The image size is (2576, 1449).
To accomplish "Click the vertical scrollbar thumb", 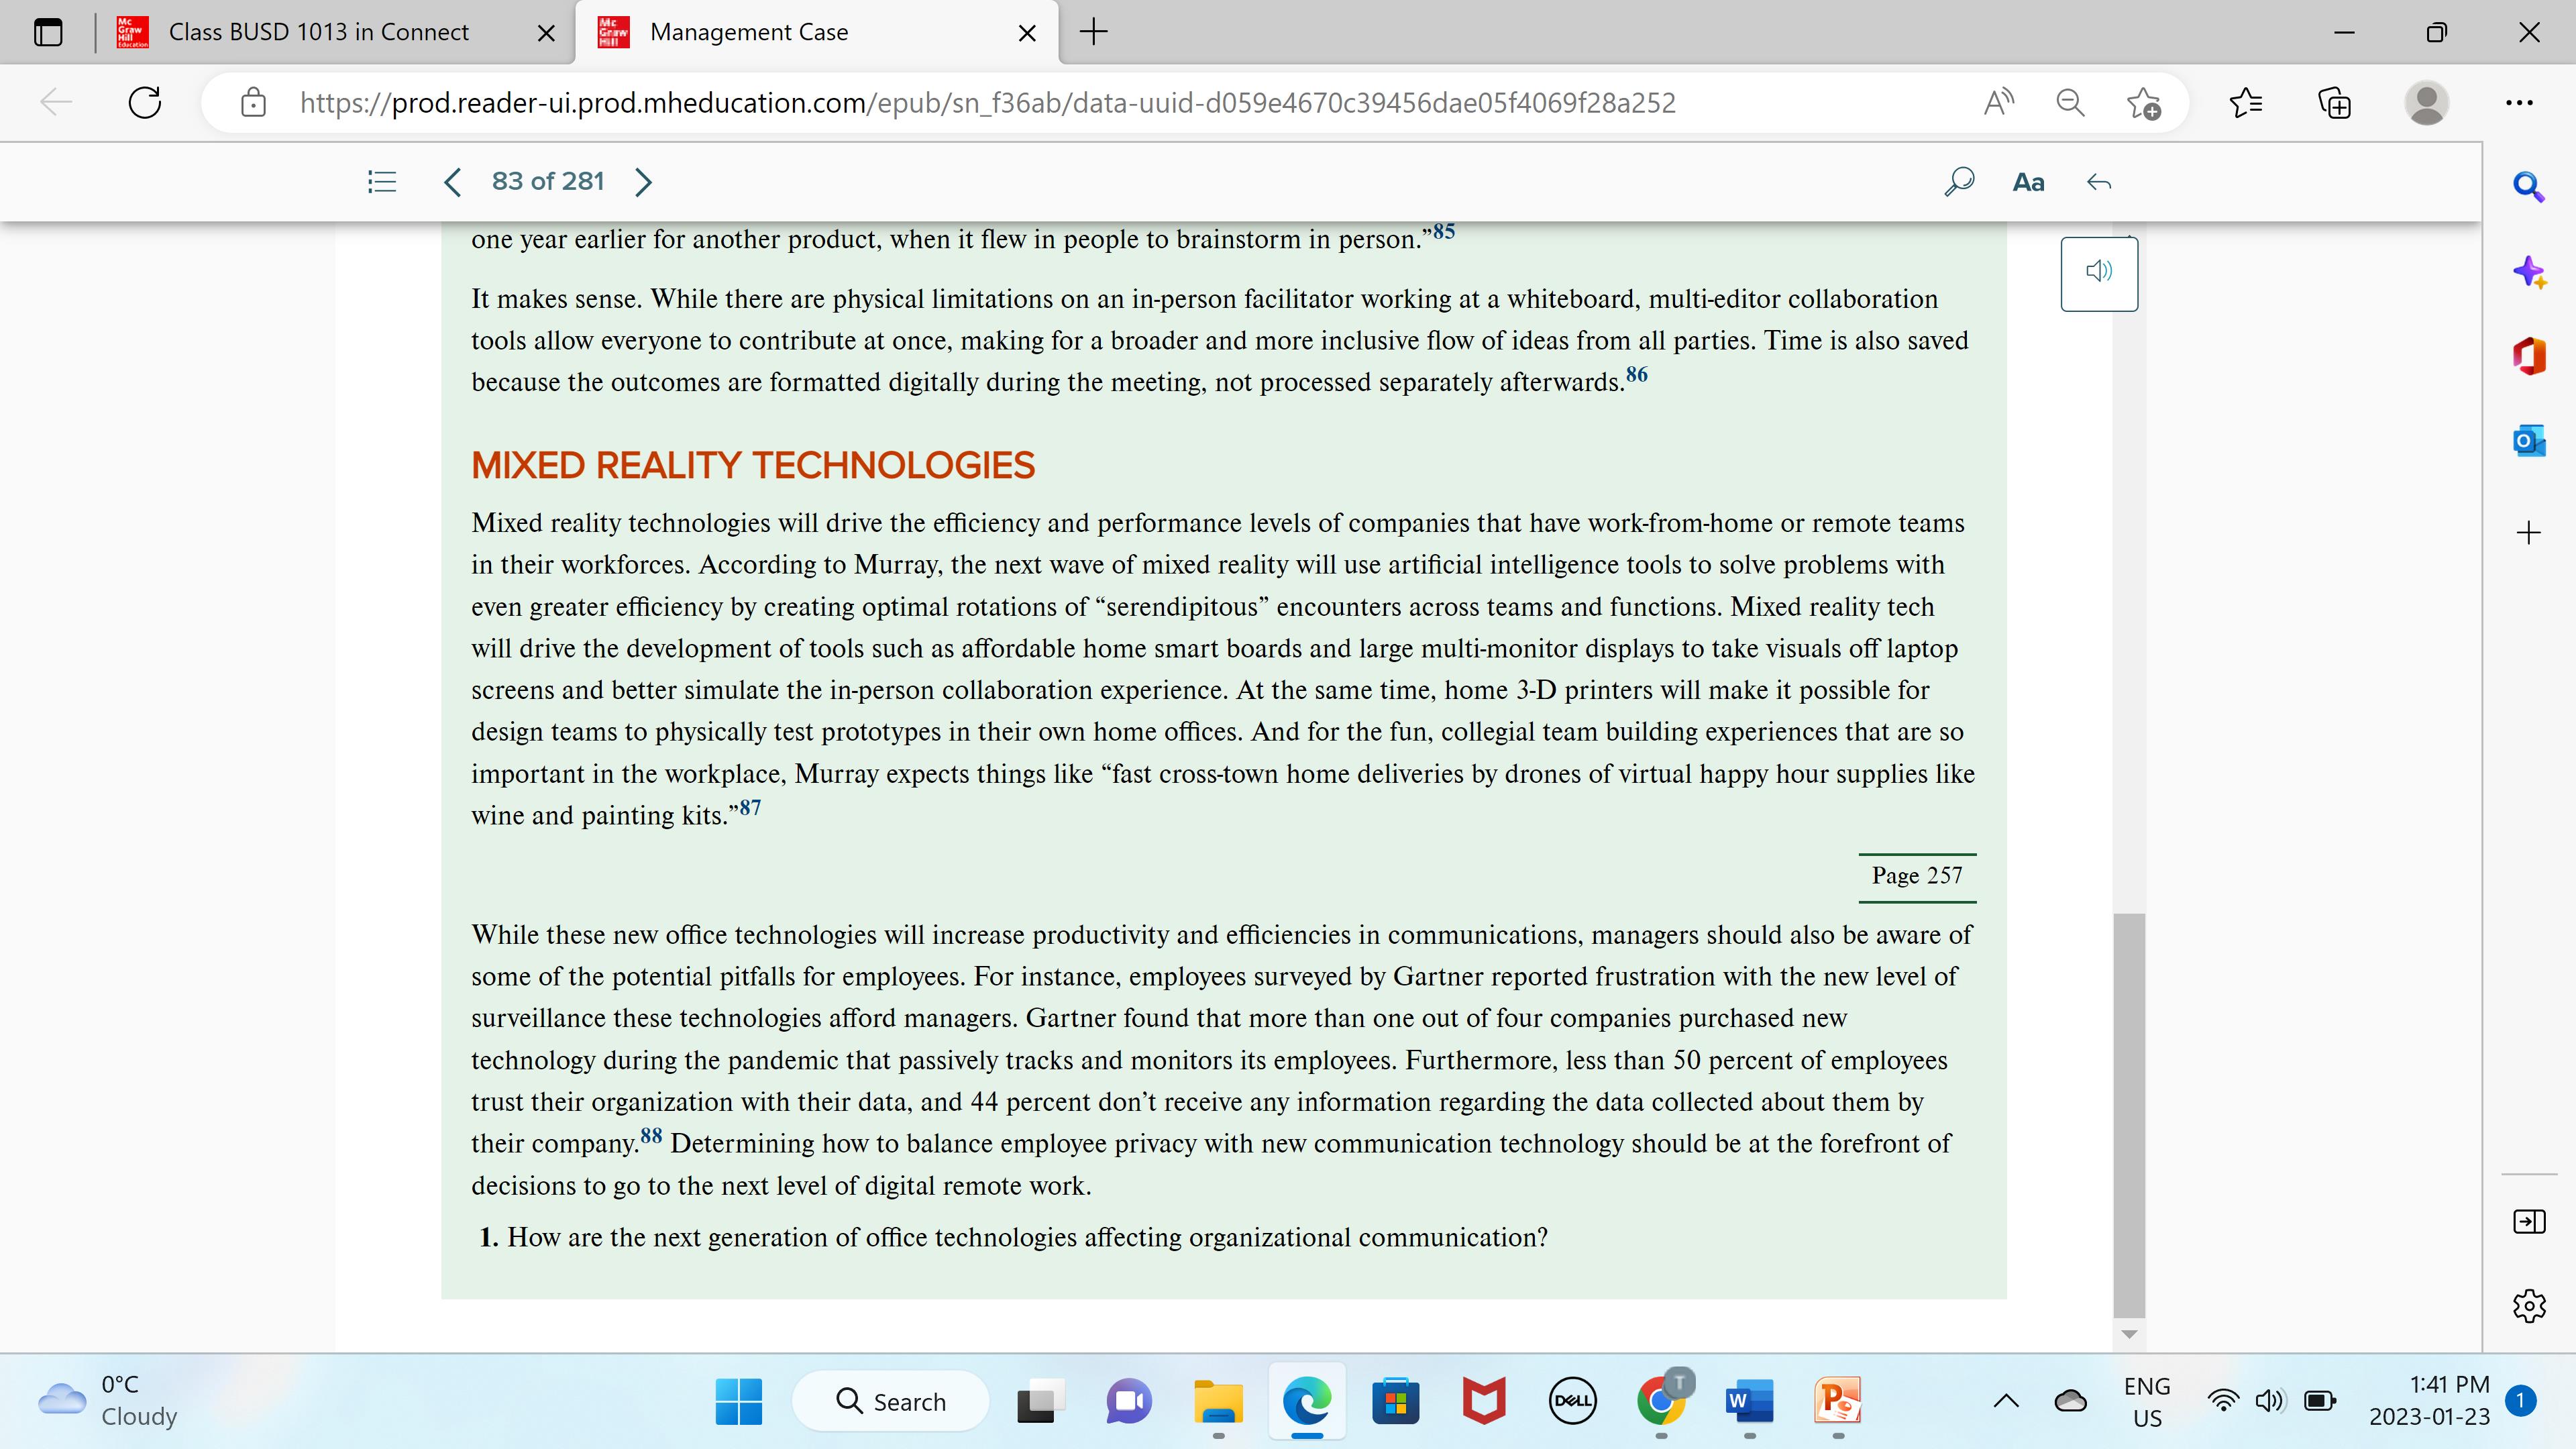I will click(2129, 1114).
